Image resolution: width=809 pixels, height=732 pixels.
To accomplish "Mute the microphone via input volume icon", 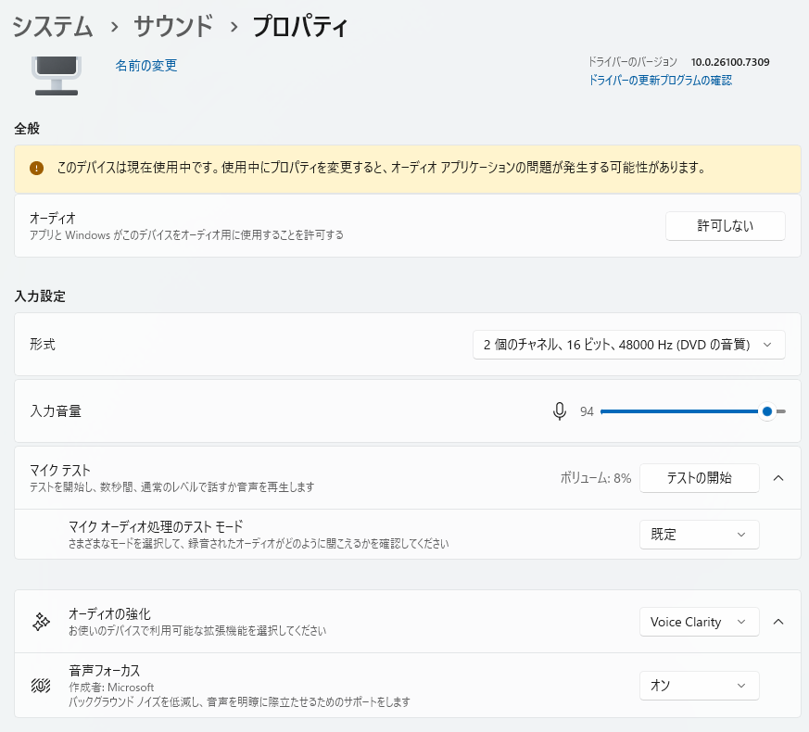I will [x=559, y=411].
